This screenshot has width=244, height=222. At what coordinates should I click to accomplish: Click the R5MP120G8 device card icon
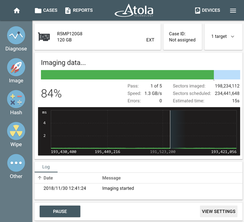(44, 37)
